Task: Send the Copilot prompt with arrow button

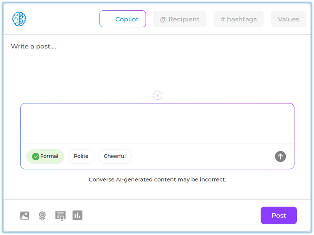Action: click(x=280, y=156)
